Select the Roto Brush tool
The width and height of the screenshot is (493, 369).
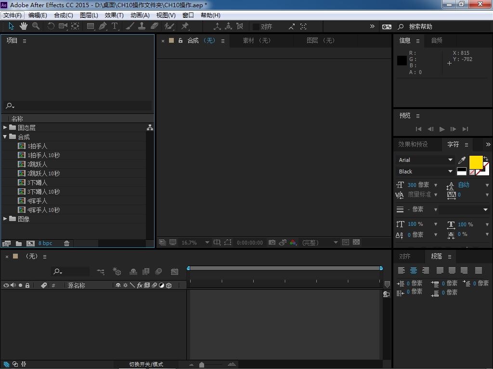pyautogui.click(x=169, y=26)
